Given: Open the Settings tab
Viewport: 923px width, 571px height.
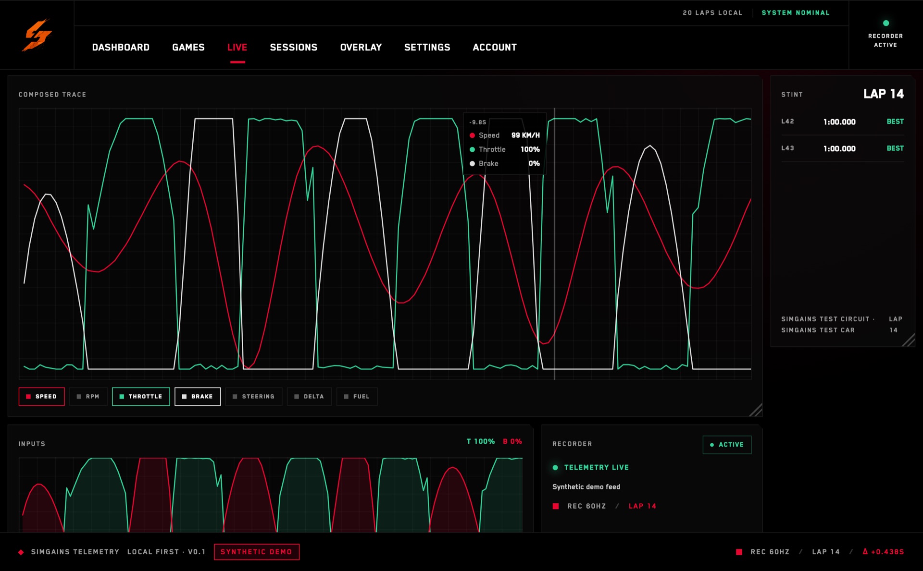Looking at the screenshot, I should click(427, 47).
